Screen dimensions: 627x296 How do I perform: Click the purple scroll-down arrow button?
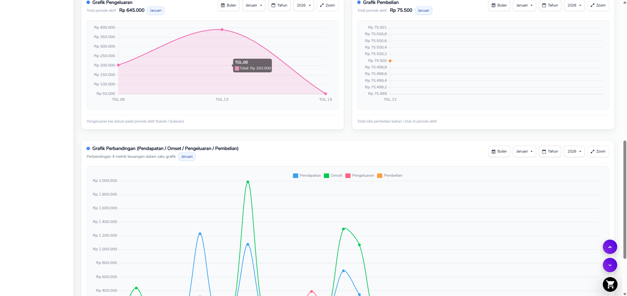(610, 265)
